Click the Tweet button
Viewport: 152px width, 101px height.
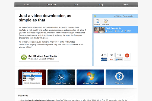pos(119,60)
